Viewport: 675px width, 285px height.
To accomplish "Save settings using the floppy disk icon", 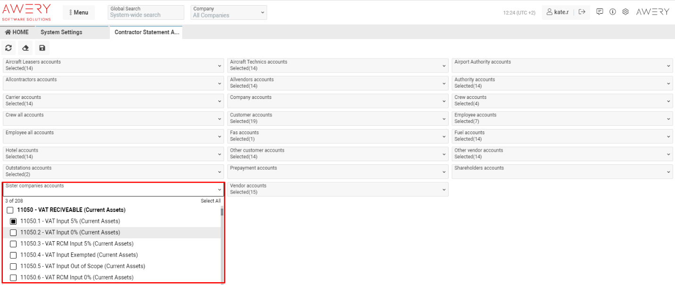I will coord(42,48).
